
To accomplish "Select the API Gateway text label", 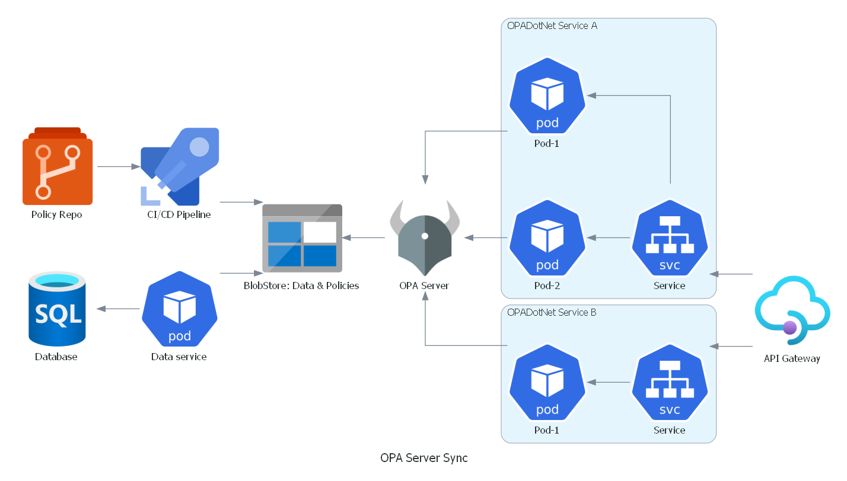I will (792, 358).
